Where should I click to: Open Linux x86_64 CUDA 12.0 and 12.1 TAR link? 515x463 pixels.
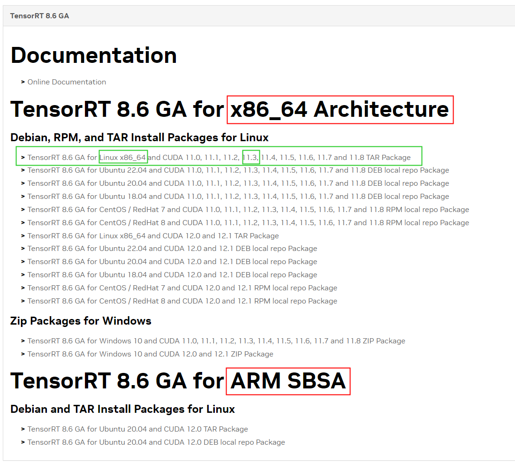click(x=153, y=235)
